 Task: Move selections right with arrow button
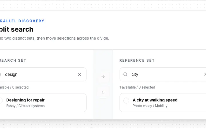(103, 77)
